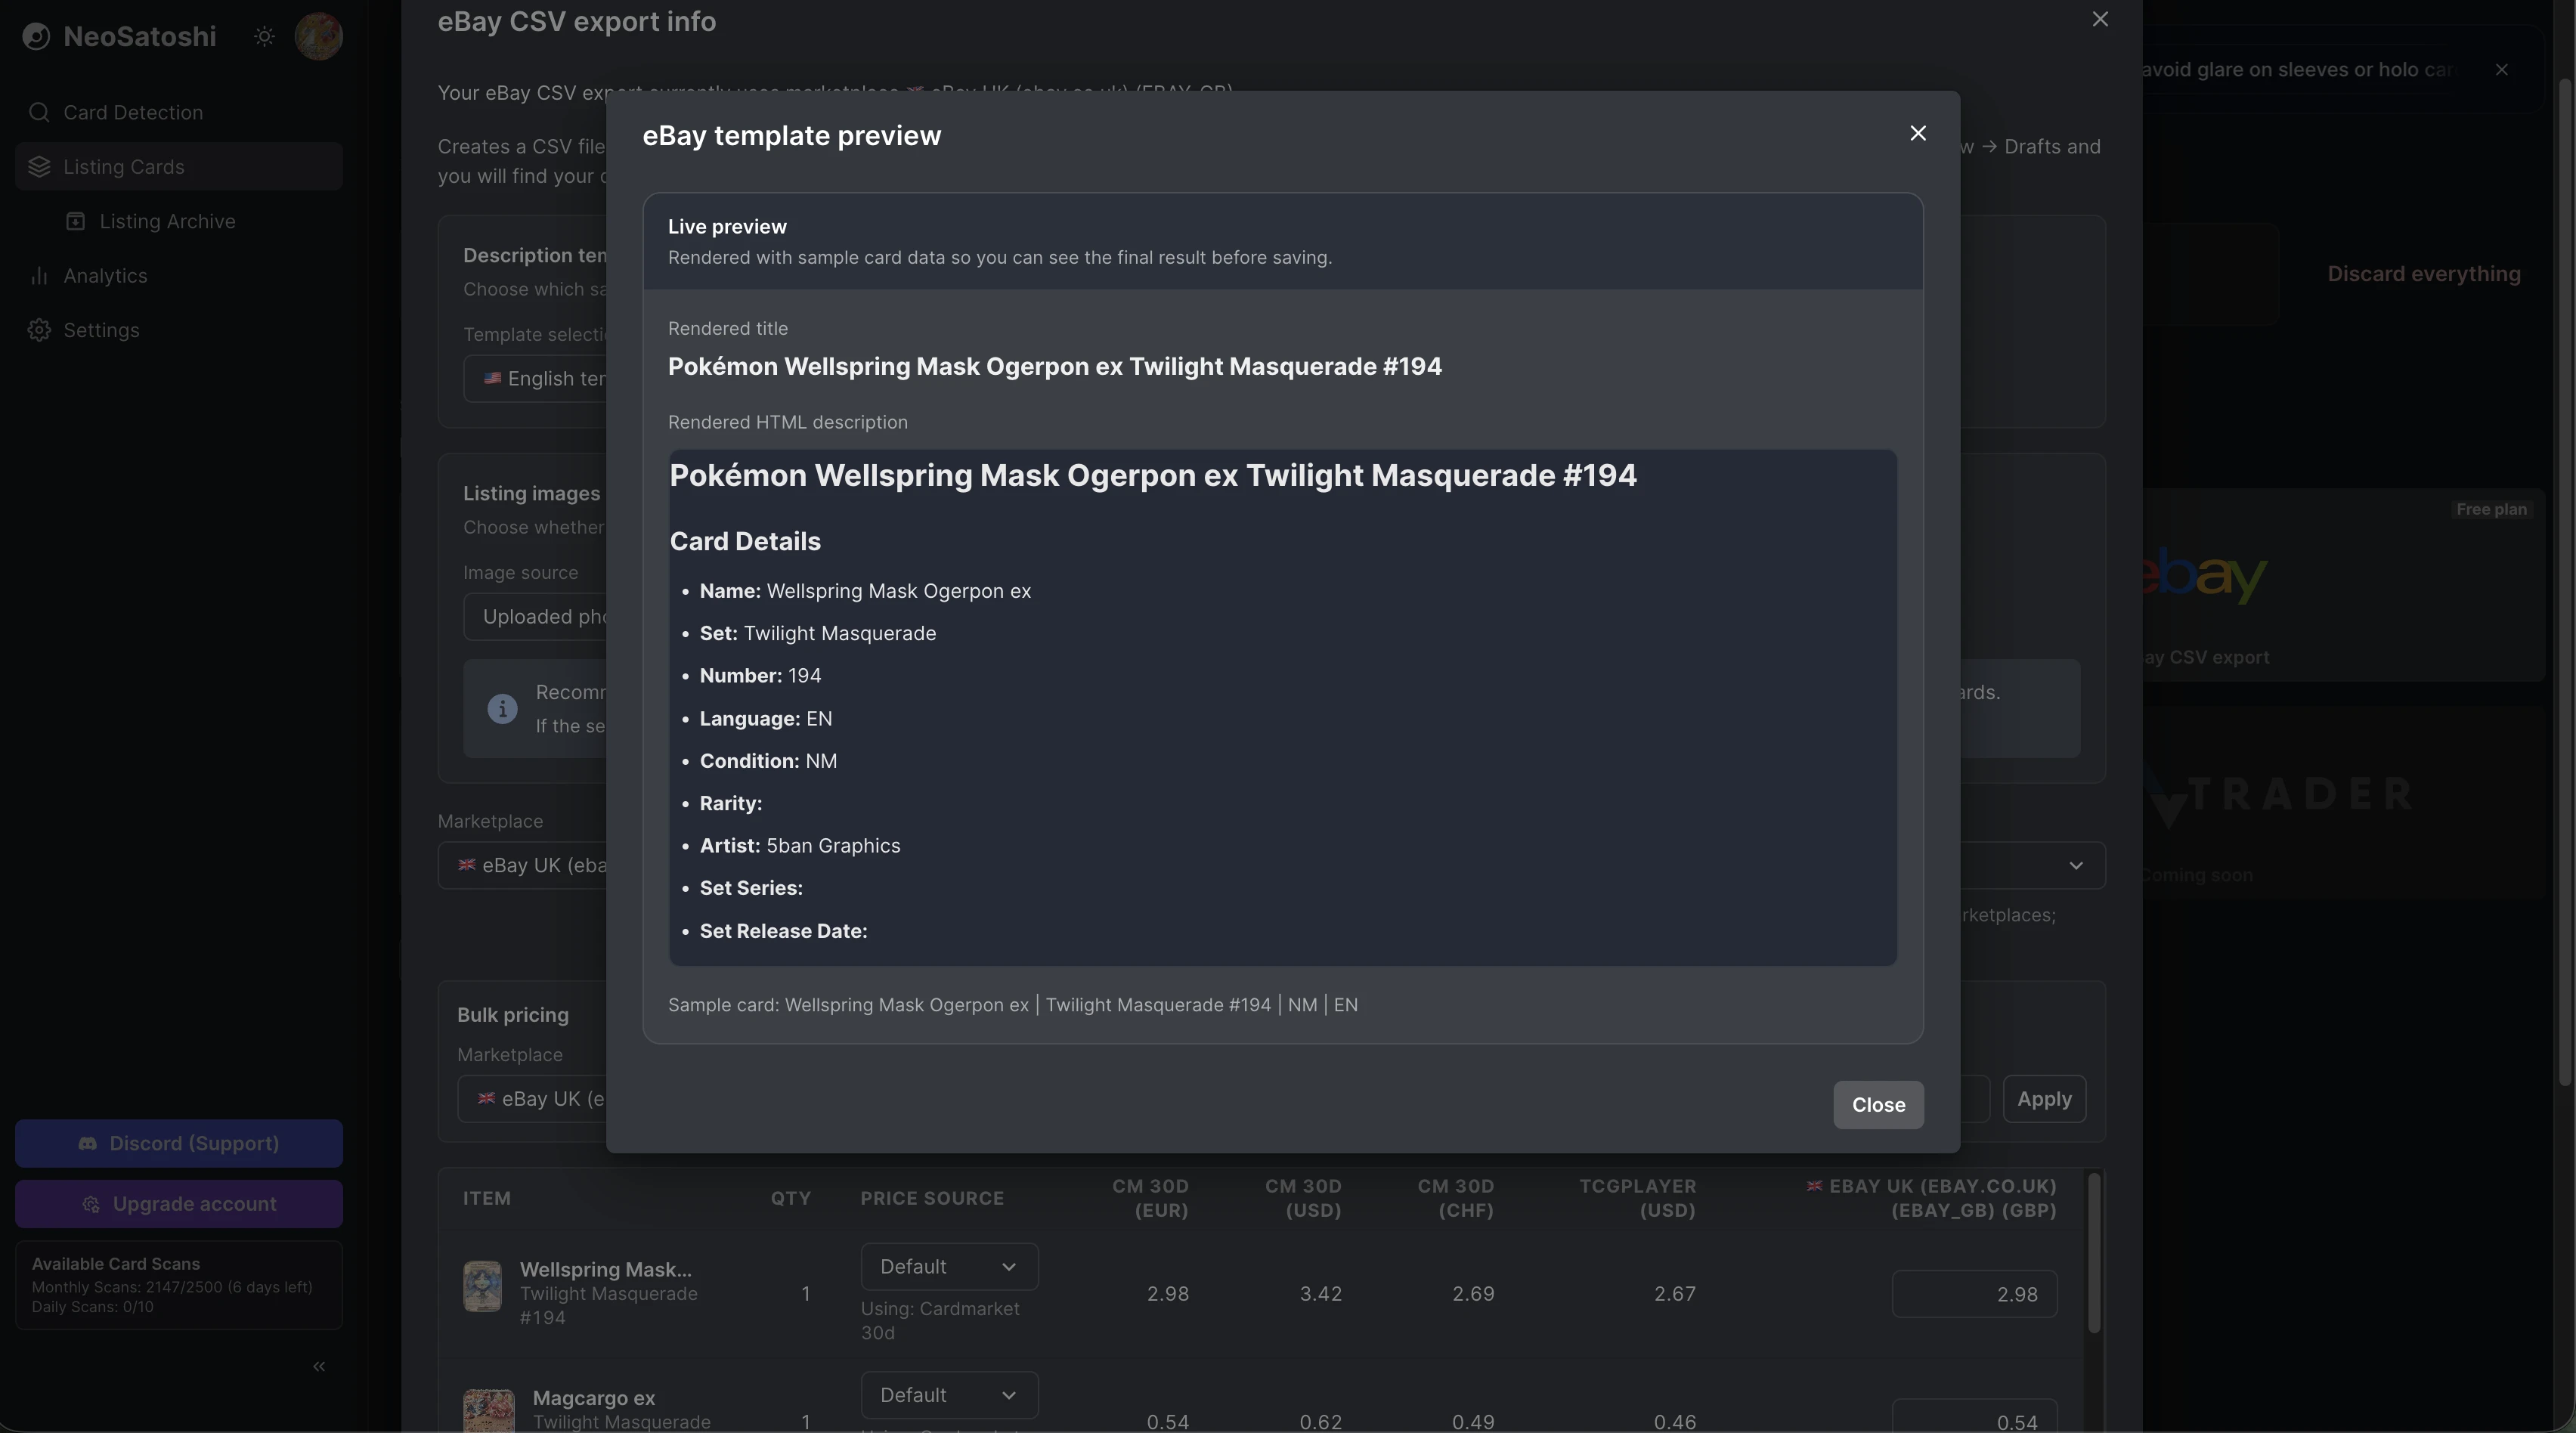
Task: Collapse the sidebar with double chevron
Action: click(319, 1366)
